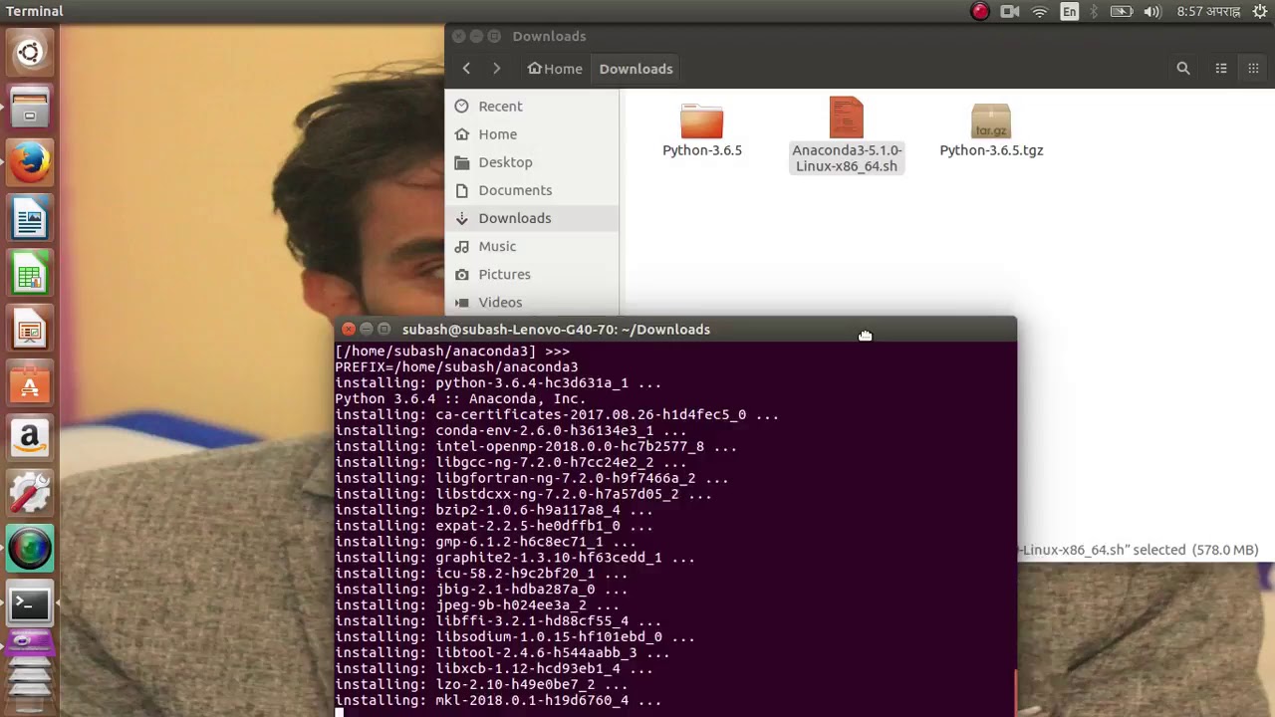
Task: Close the Terminal window
Action: coord(348,330)
